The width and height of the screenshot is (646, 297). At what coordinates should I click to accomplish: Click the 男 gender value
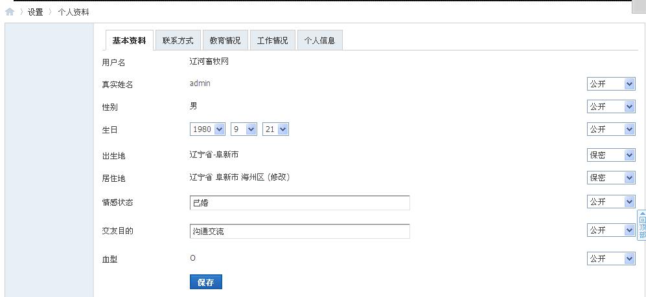click(193, 106)
